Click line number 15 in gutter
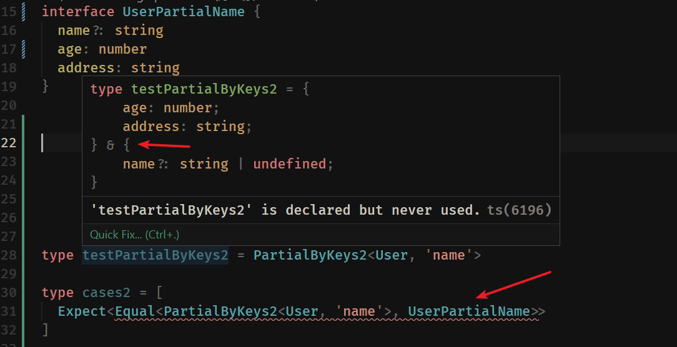Image resolution: width=677 pixels, height=347 pixels. pyautogui.click(x=8, y=12)
